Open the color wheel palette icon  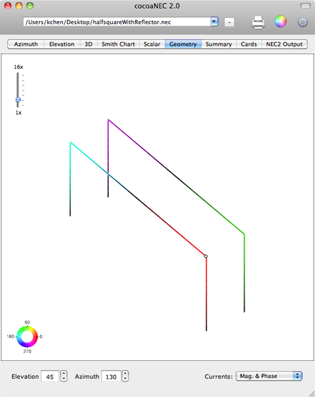281,22
